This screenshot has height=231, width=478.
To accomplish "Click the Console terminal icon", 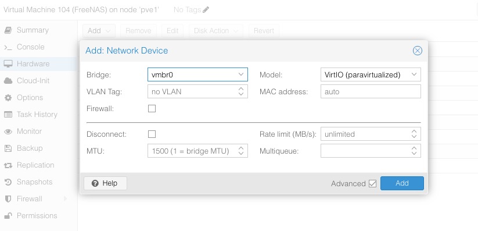I will point(8,47).
